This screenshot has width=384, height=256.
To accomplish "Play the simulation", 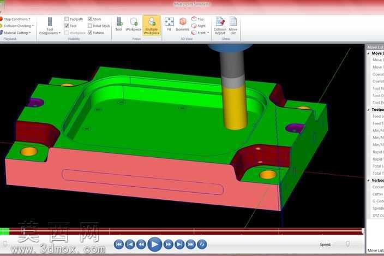I will click(154, 244).
